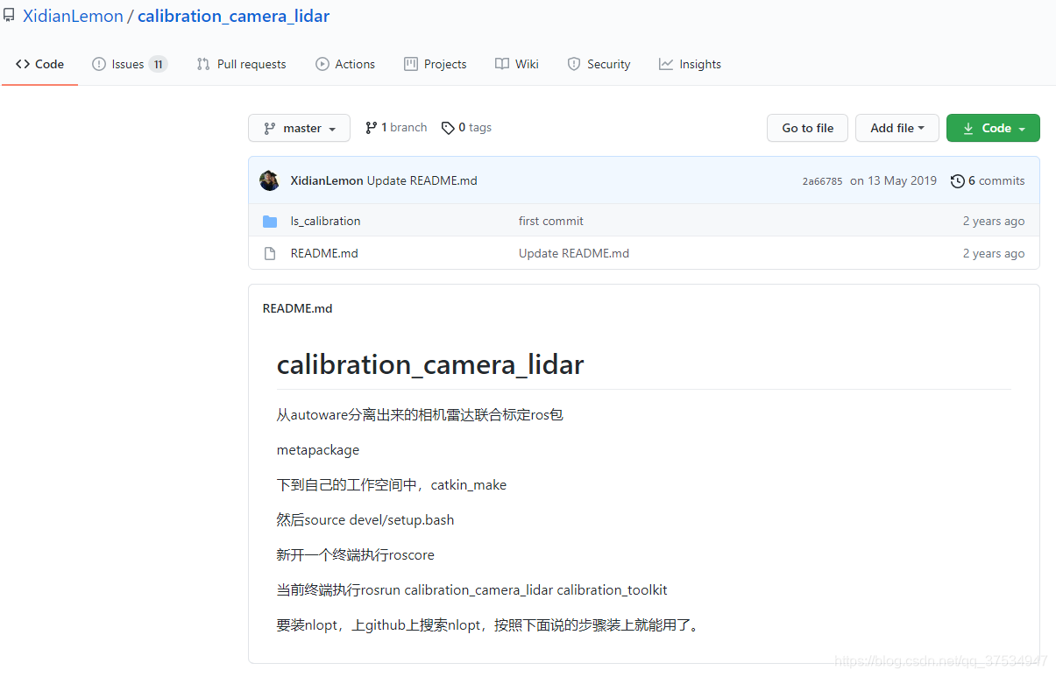Open the XidianLemon owner link
1056x677 pixels.
pos(73,16)
